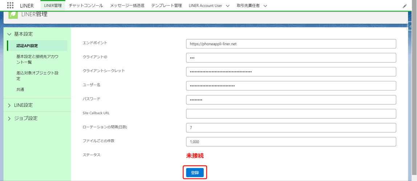Expand the ジョブ設定 section

tap(9, 118)
